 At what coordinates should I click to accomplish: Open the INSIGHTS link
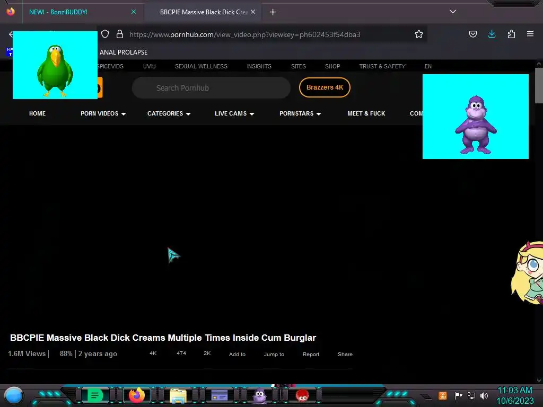259,66
